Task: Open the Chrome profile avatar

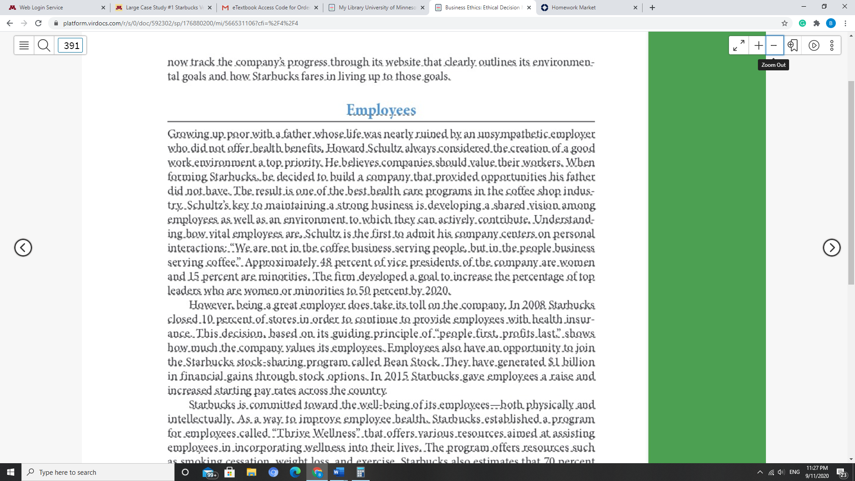Action: pyautogui.click(x=831, y=23)
